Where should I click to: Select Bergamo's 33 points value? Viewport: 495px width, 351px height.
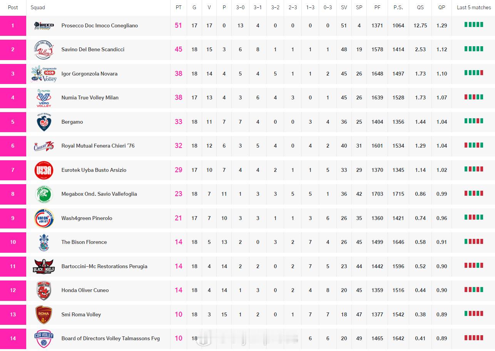tap(178, 122)
